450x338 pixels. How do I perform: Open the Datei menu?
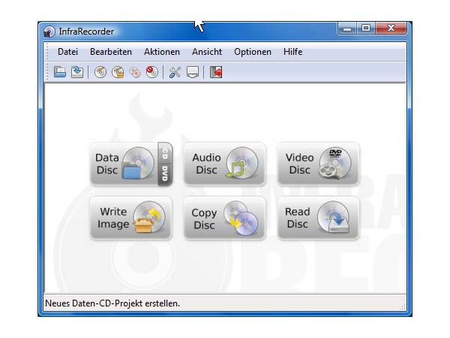(67, 52)
